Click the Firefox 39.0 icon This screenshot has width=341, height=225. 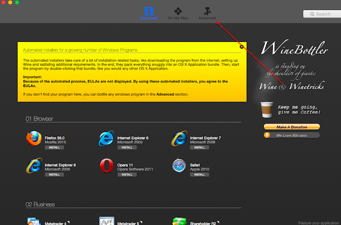pos(34,138)
